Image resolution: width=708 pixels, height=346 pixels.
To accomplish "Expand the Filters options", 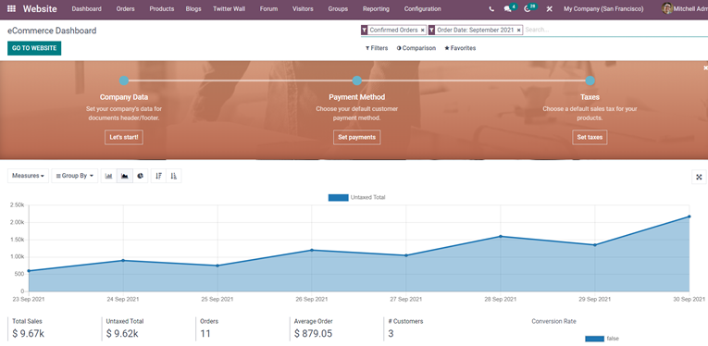I will [x=377, y=48].
